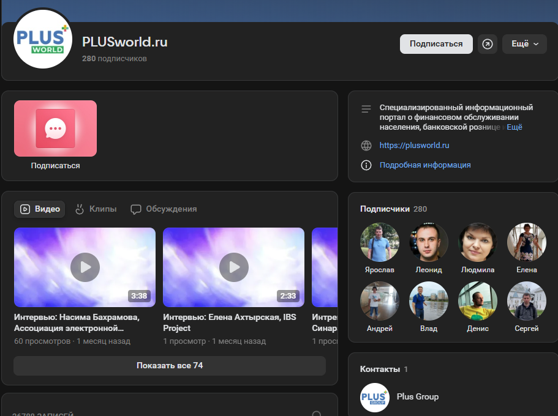Open the Ещё dropdown menu in the header

pos(524,44)
